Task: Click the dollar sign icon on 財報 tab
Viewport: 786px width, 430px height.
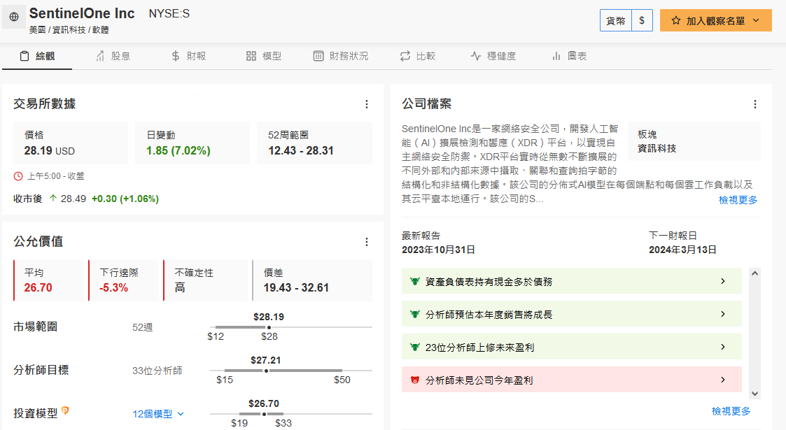Action: [176, 56]
